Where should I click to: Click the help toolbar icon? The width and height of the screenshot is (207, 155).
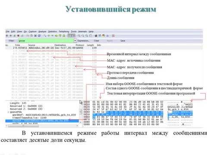point(113,36)
